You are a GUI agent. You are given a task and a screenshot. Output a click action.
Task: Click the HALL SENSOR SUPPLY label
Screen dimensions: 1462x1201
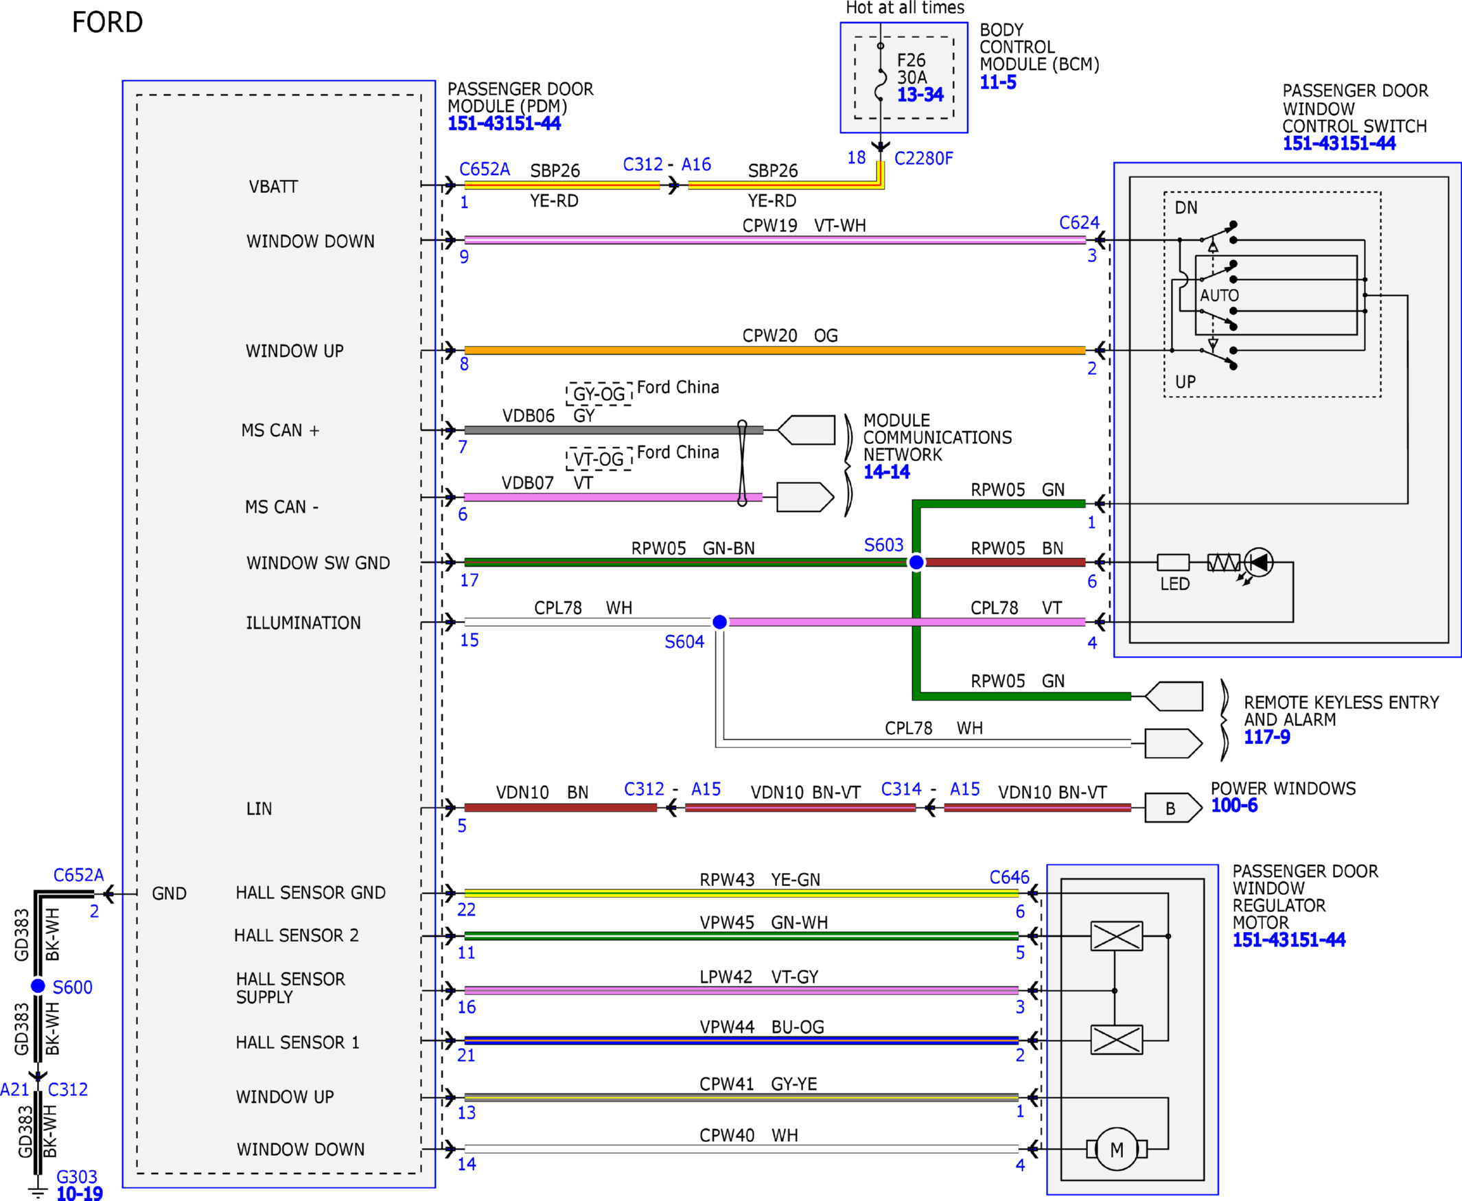(290, 988)
